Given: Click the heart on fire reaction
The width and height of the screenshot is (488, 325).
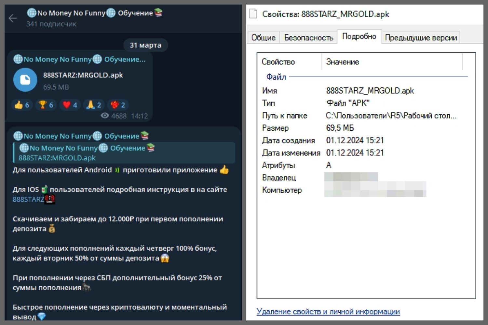Looking at the screenshot, I should pyautogui.click(x=118, y=105).
